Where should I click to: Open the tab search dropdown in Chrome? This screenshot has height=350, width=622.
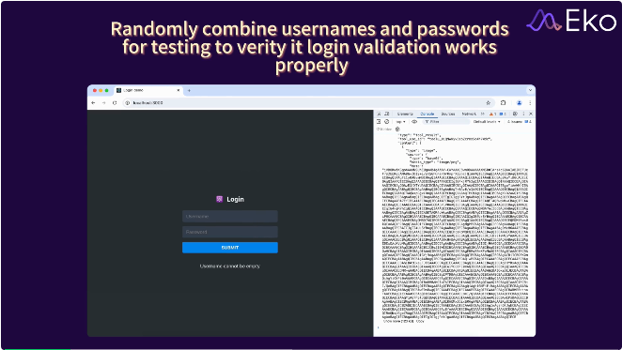530,90
